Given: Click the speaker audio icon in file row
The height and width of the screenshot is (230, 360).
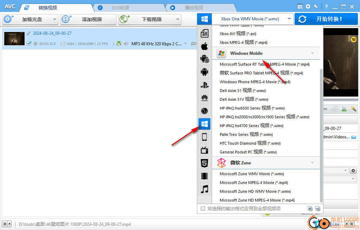Looking at the screenshot, I should click(x=126, y=44).
